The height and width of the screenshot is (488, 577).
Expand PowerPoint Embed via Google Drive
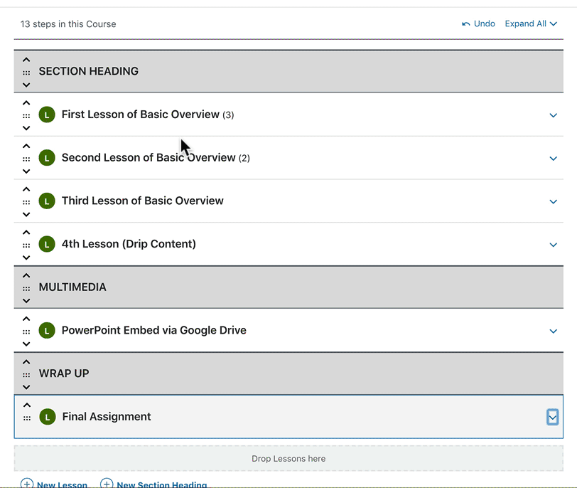pos(553,331)
